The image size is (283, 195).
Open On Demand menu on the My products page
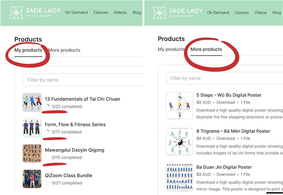[x=76, y=12]
